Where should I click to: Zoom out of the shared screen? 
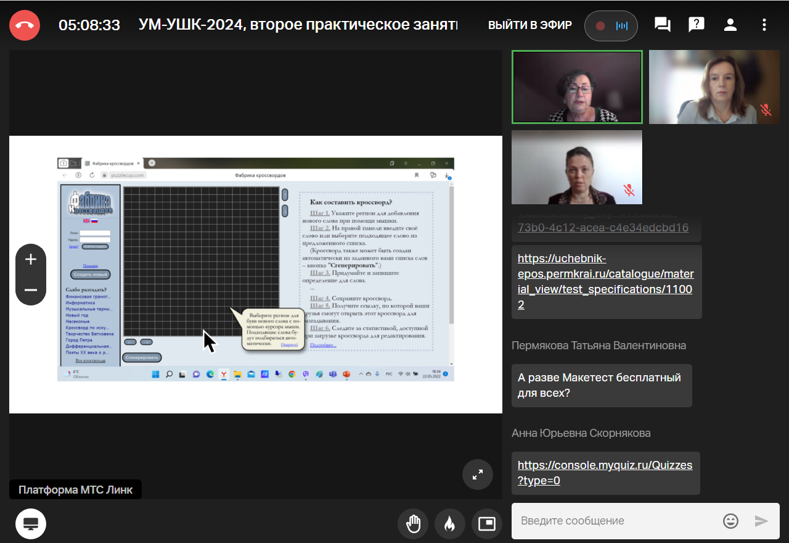(x=31, y=290)
